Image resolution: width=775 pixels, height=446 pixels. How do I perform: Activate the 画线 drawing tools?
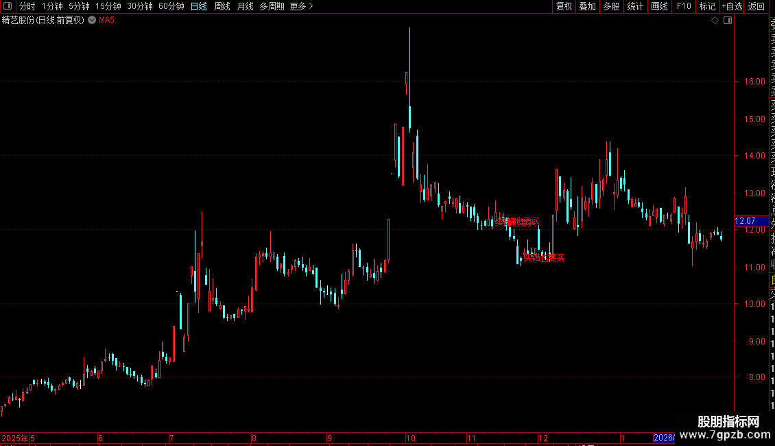pyautogui.click(x=659, y=6)
